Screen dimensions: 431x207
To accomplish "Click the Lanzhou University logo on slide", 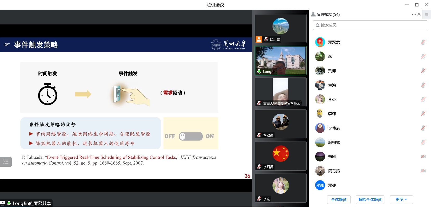I will 228,45.
